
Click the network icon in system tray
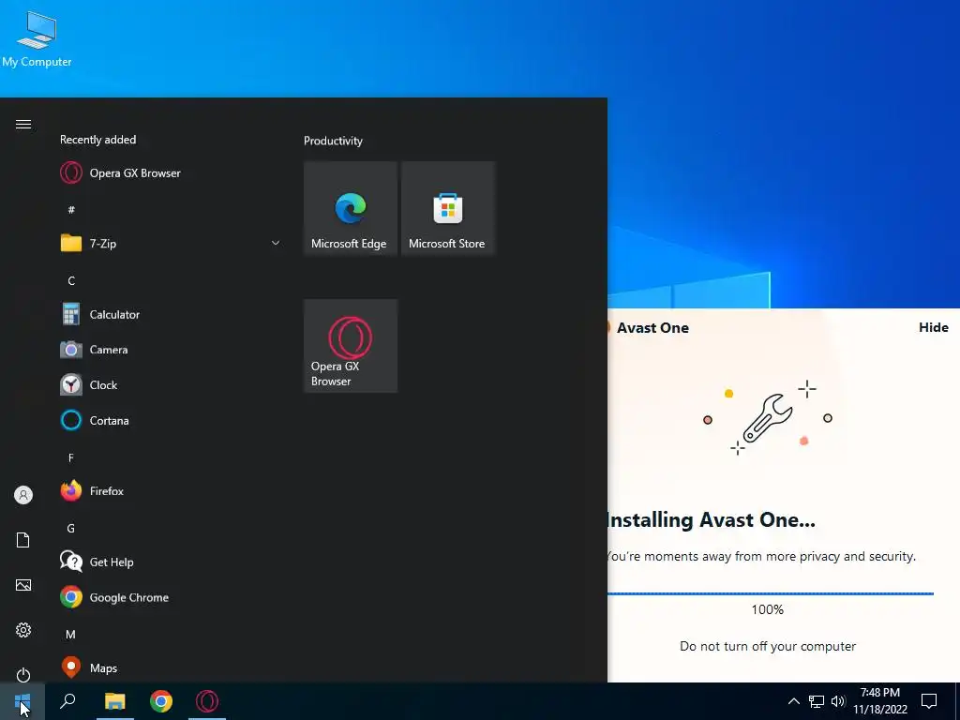(817, 701)
